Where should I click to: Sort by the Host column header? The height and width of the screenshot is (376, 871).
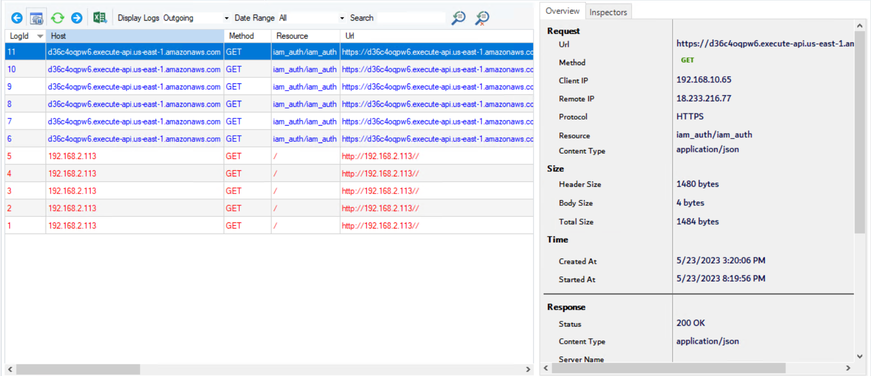pos(135,36)
